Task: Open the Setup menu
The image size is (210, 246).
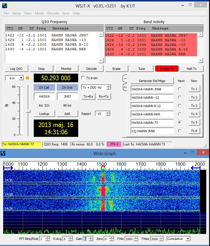Action: pyautogui.click(x=16, y=13)
